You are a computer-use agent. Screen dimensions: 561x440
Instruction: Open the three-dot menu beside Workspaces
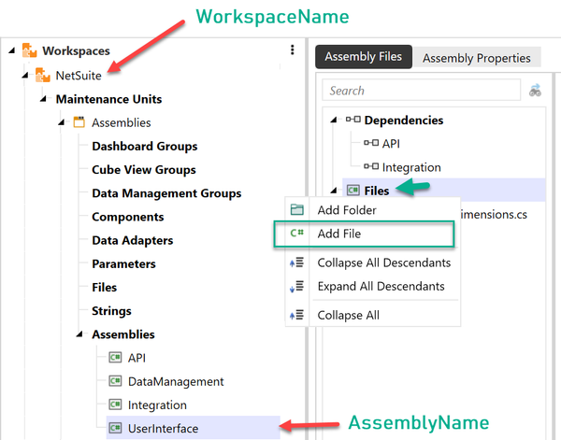point(293,50)
